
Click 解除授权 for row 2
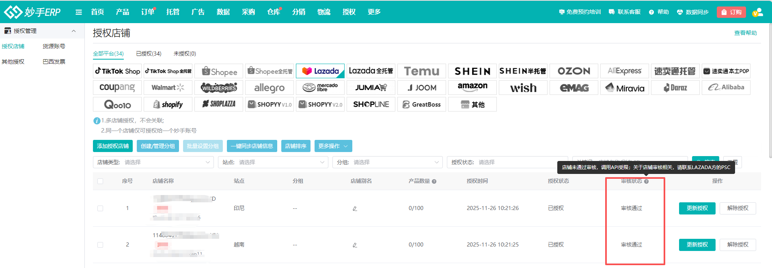click(x=738, y=245)
